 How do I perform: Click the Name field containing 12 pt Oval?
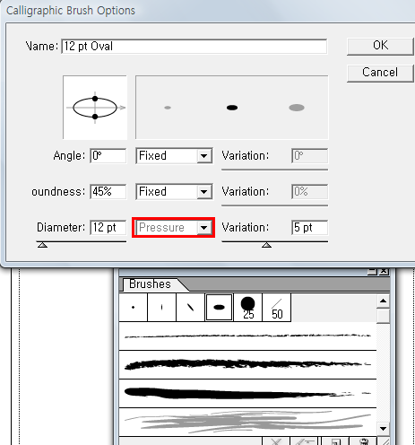pos(195,47)
